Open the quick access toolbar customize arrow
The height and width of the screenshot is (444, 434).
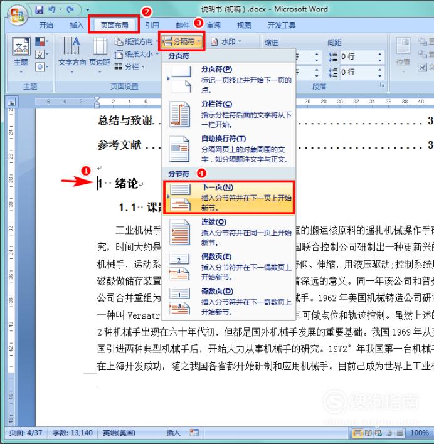pyautogui.click(x=87, y=9)
